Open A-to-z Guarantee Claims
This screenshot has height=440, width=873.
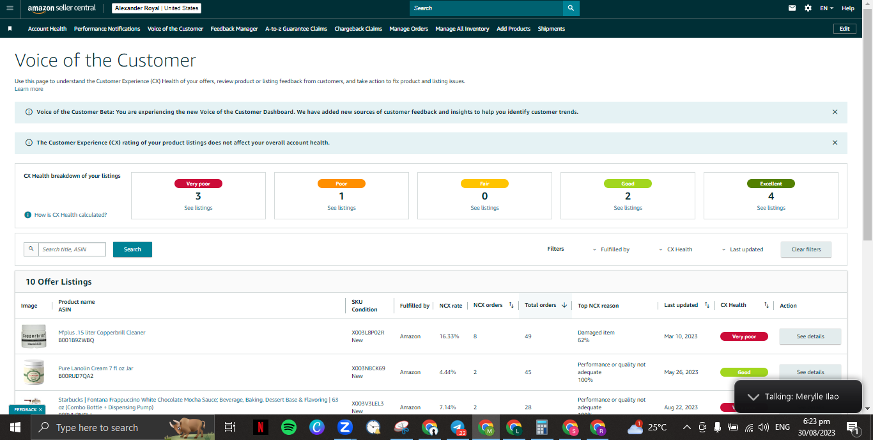[296, 29]
